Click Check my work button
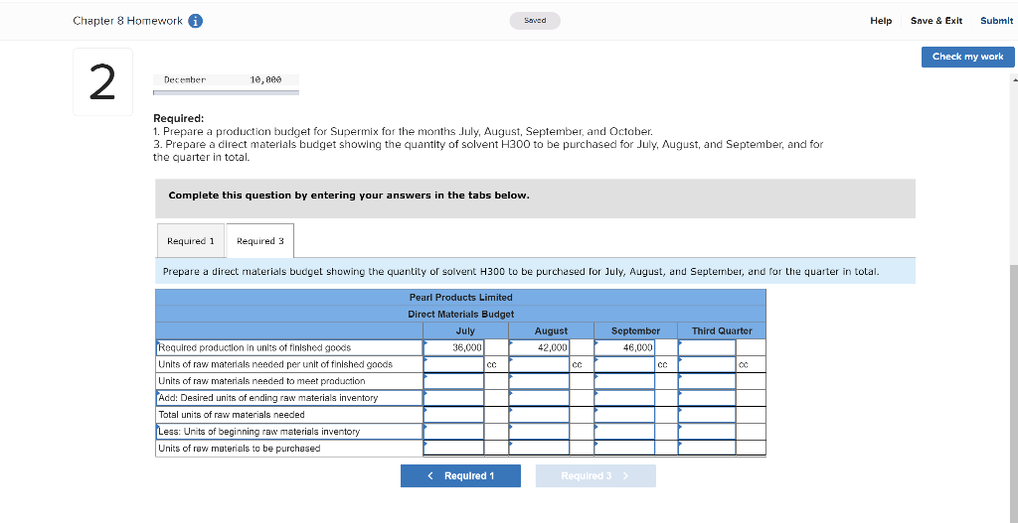This screenshot has width=1018, height=523. 967,57
